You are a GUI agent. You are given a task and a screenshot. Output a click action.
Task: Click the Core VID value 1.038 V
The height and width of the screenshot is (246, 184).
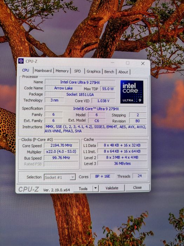103,101
